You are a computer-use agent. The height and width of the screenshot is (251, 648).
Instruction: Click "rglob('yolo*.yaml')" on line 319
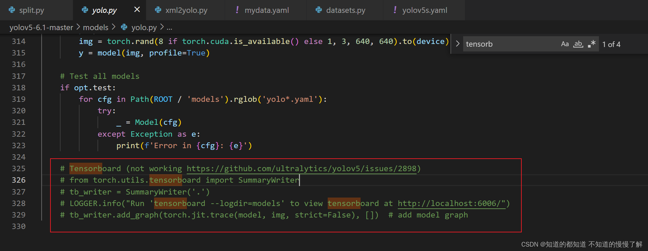(x=278, y=99)
